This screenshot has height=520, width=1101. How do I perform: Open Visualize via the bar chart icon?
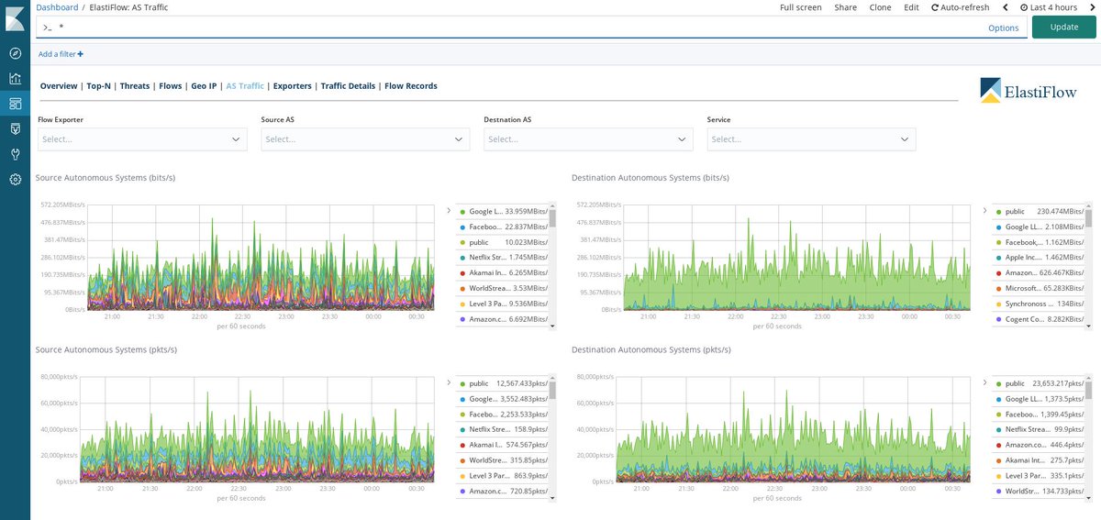[15, 79]
